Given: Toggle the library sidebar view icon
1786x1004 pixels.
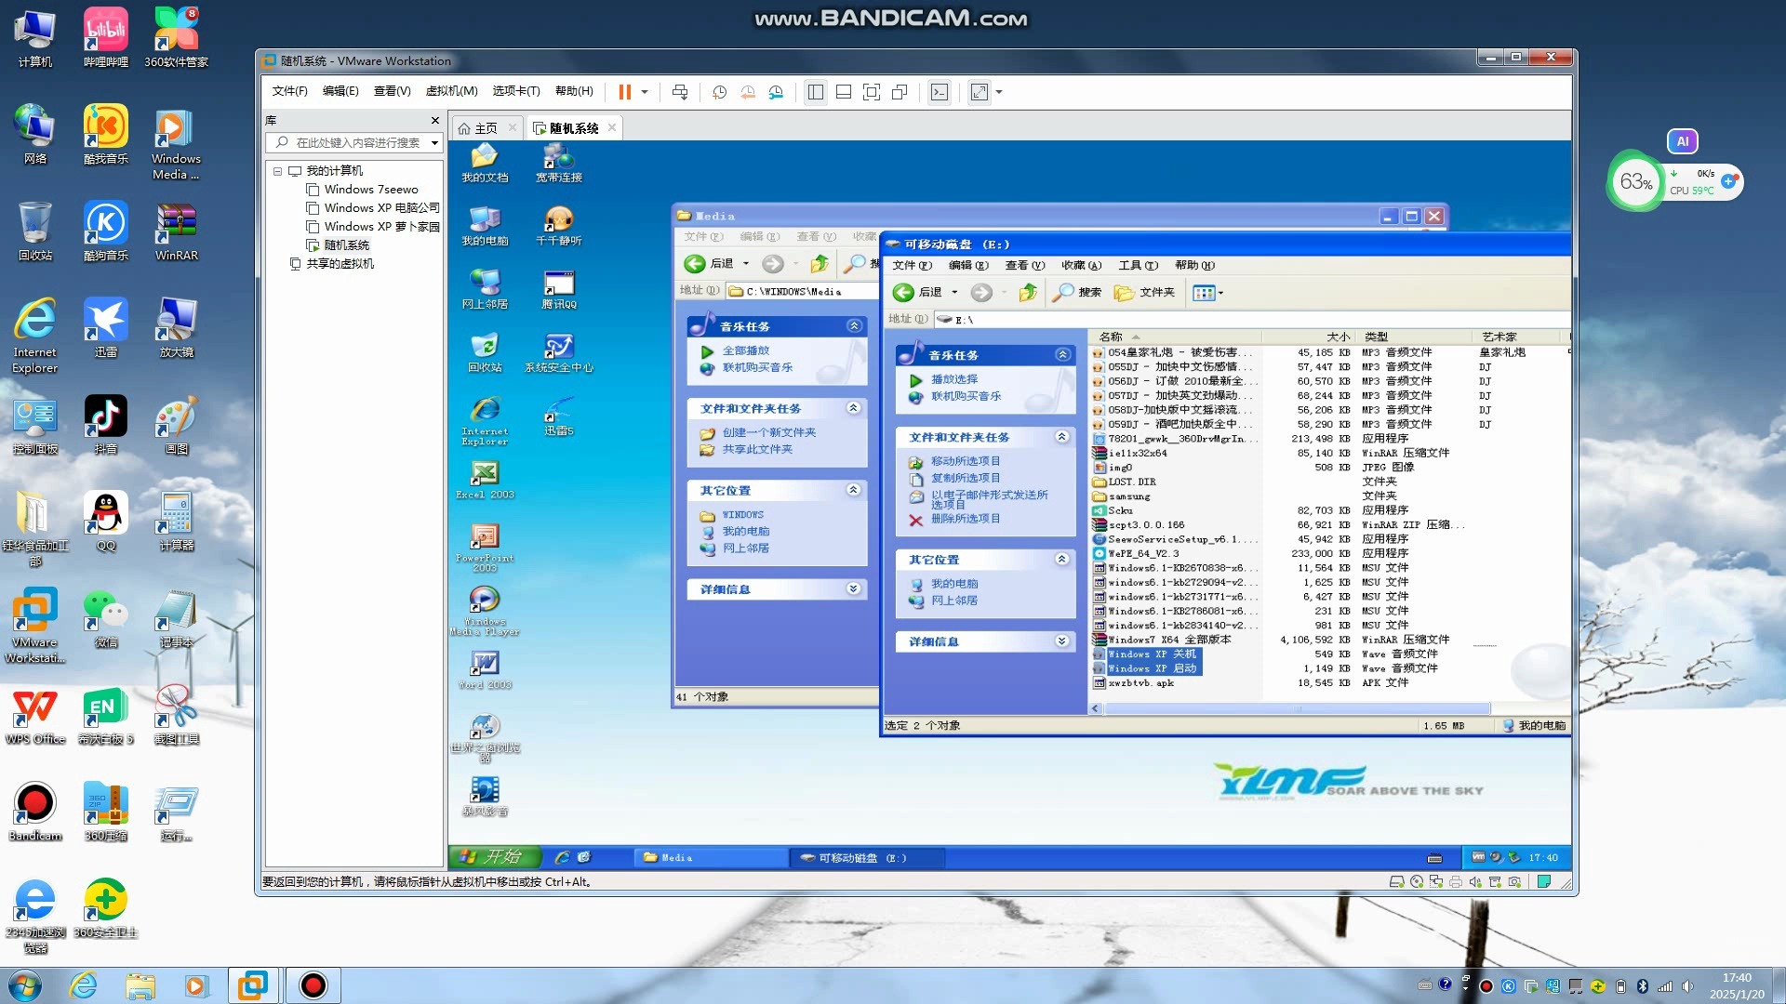Looking at the screenshot, I should click(x=816, y=92).
